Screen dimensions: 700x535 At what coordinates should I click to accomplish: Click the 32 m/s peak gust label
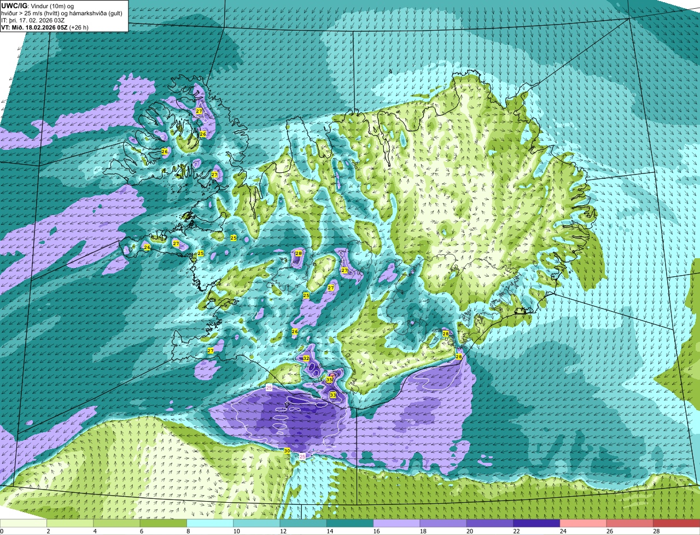(306, 358)
